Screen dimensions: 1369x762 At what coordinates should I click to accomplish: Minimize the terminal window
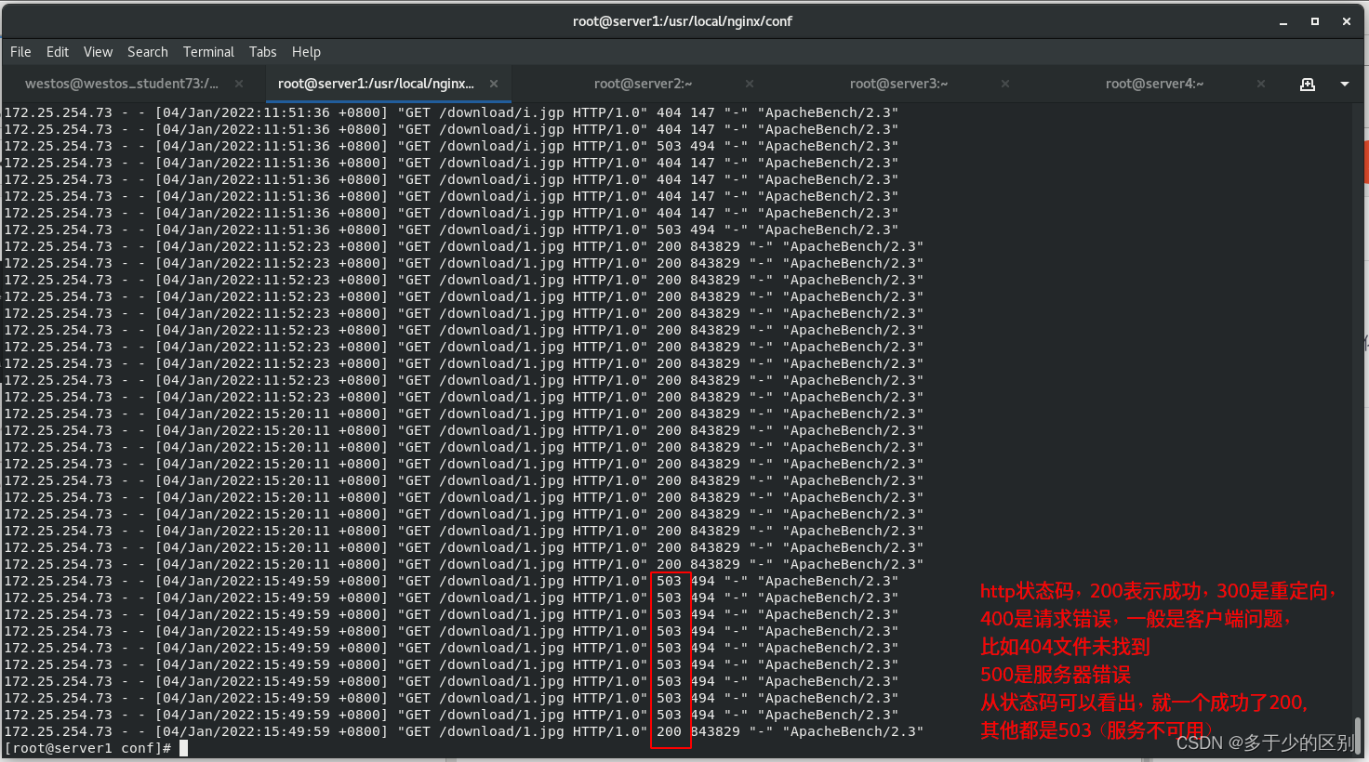(1283, 21)
